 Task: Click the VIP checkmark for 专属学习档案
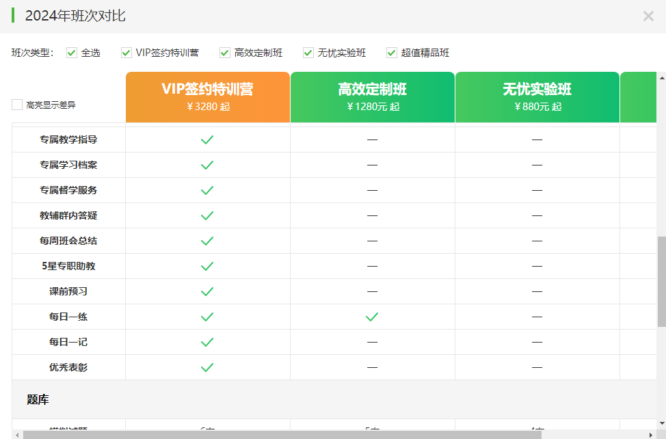[x=207, y=165]
